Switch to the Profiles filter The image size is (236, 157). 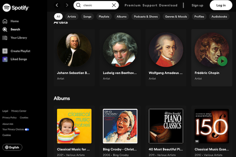(x=199, y=17)
